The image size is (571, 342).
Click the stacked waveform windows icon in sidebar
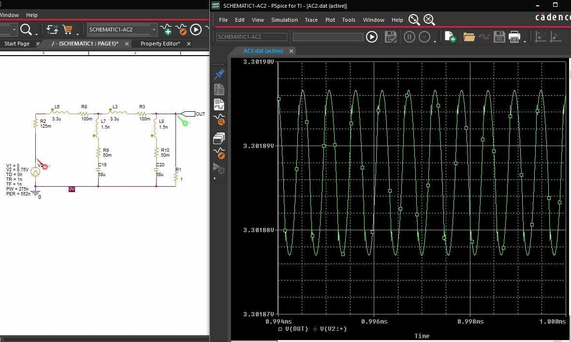(219, 139)
